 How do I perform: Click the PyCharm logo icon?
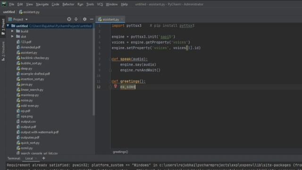coord(4,4)
